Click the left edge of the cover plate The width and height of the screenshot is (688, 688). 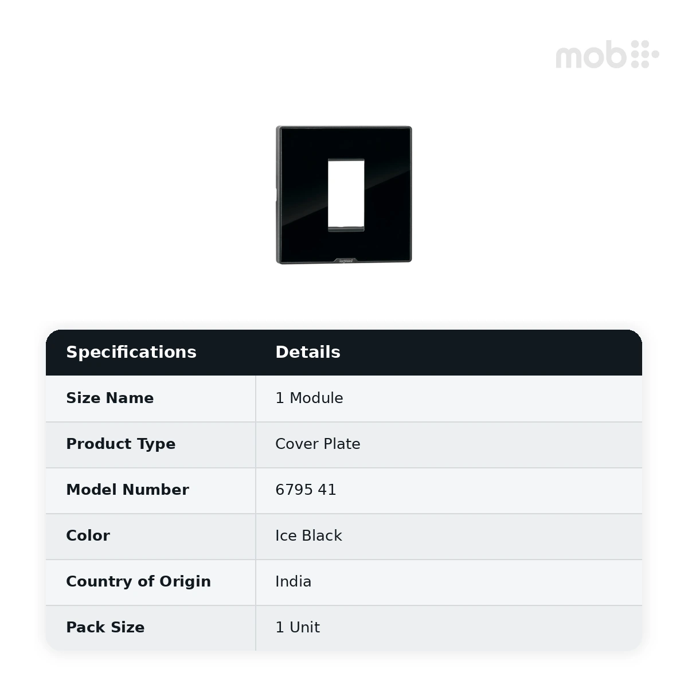pos(277,195)
